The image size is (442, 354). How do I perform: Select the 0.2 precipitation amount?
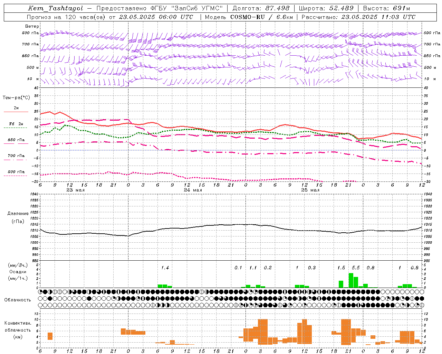(268, 268)
